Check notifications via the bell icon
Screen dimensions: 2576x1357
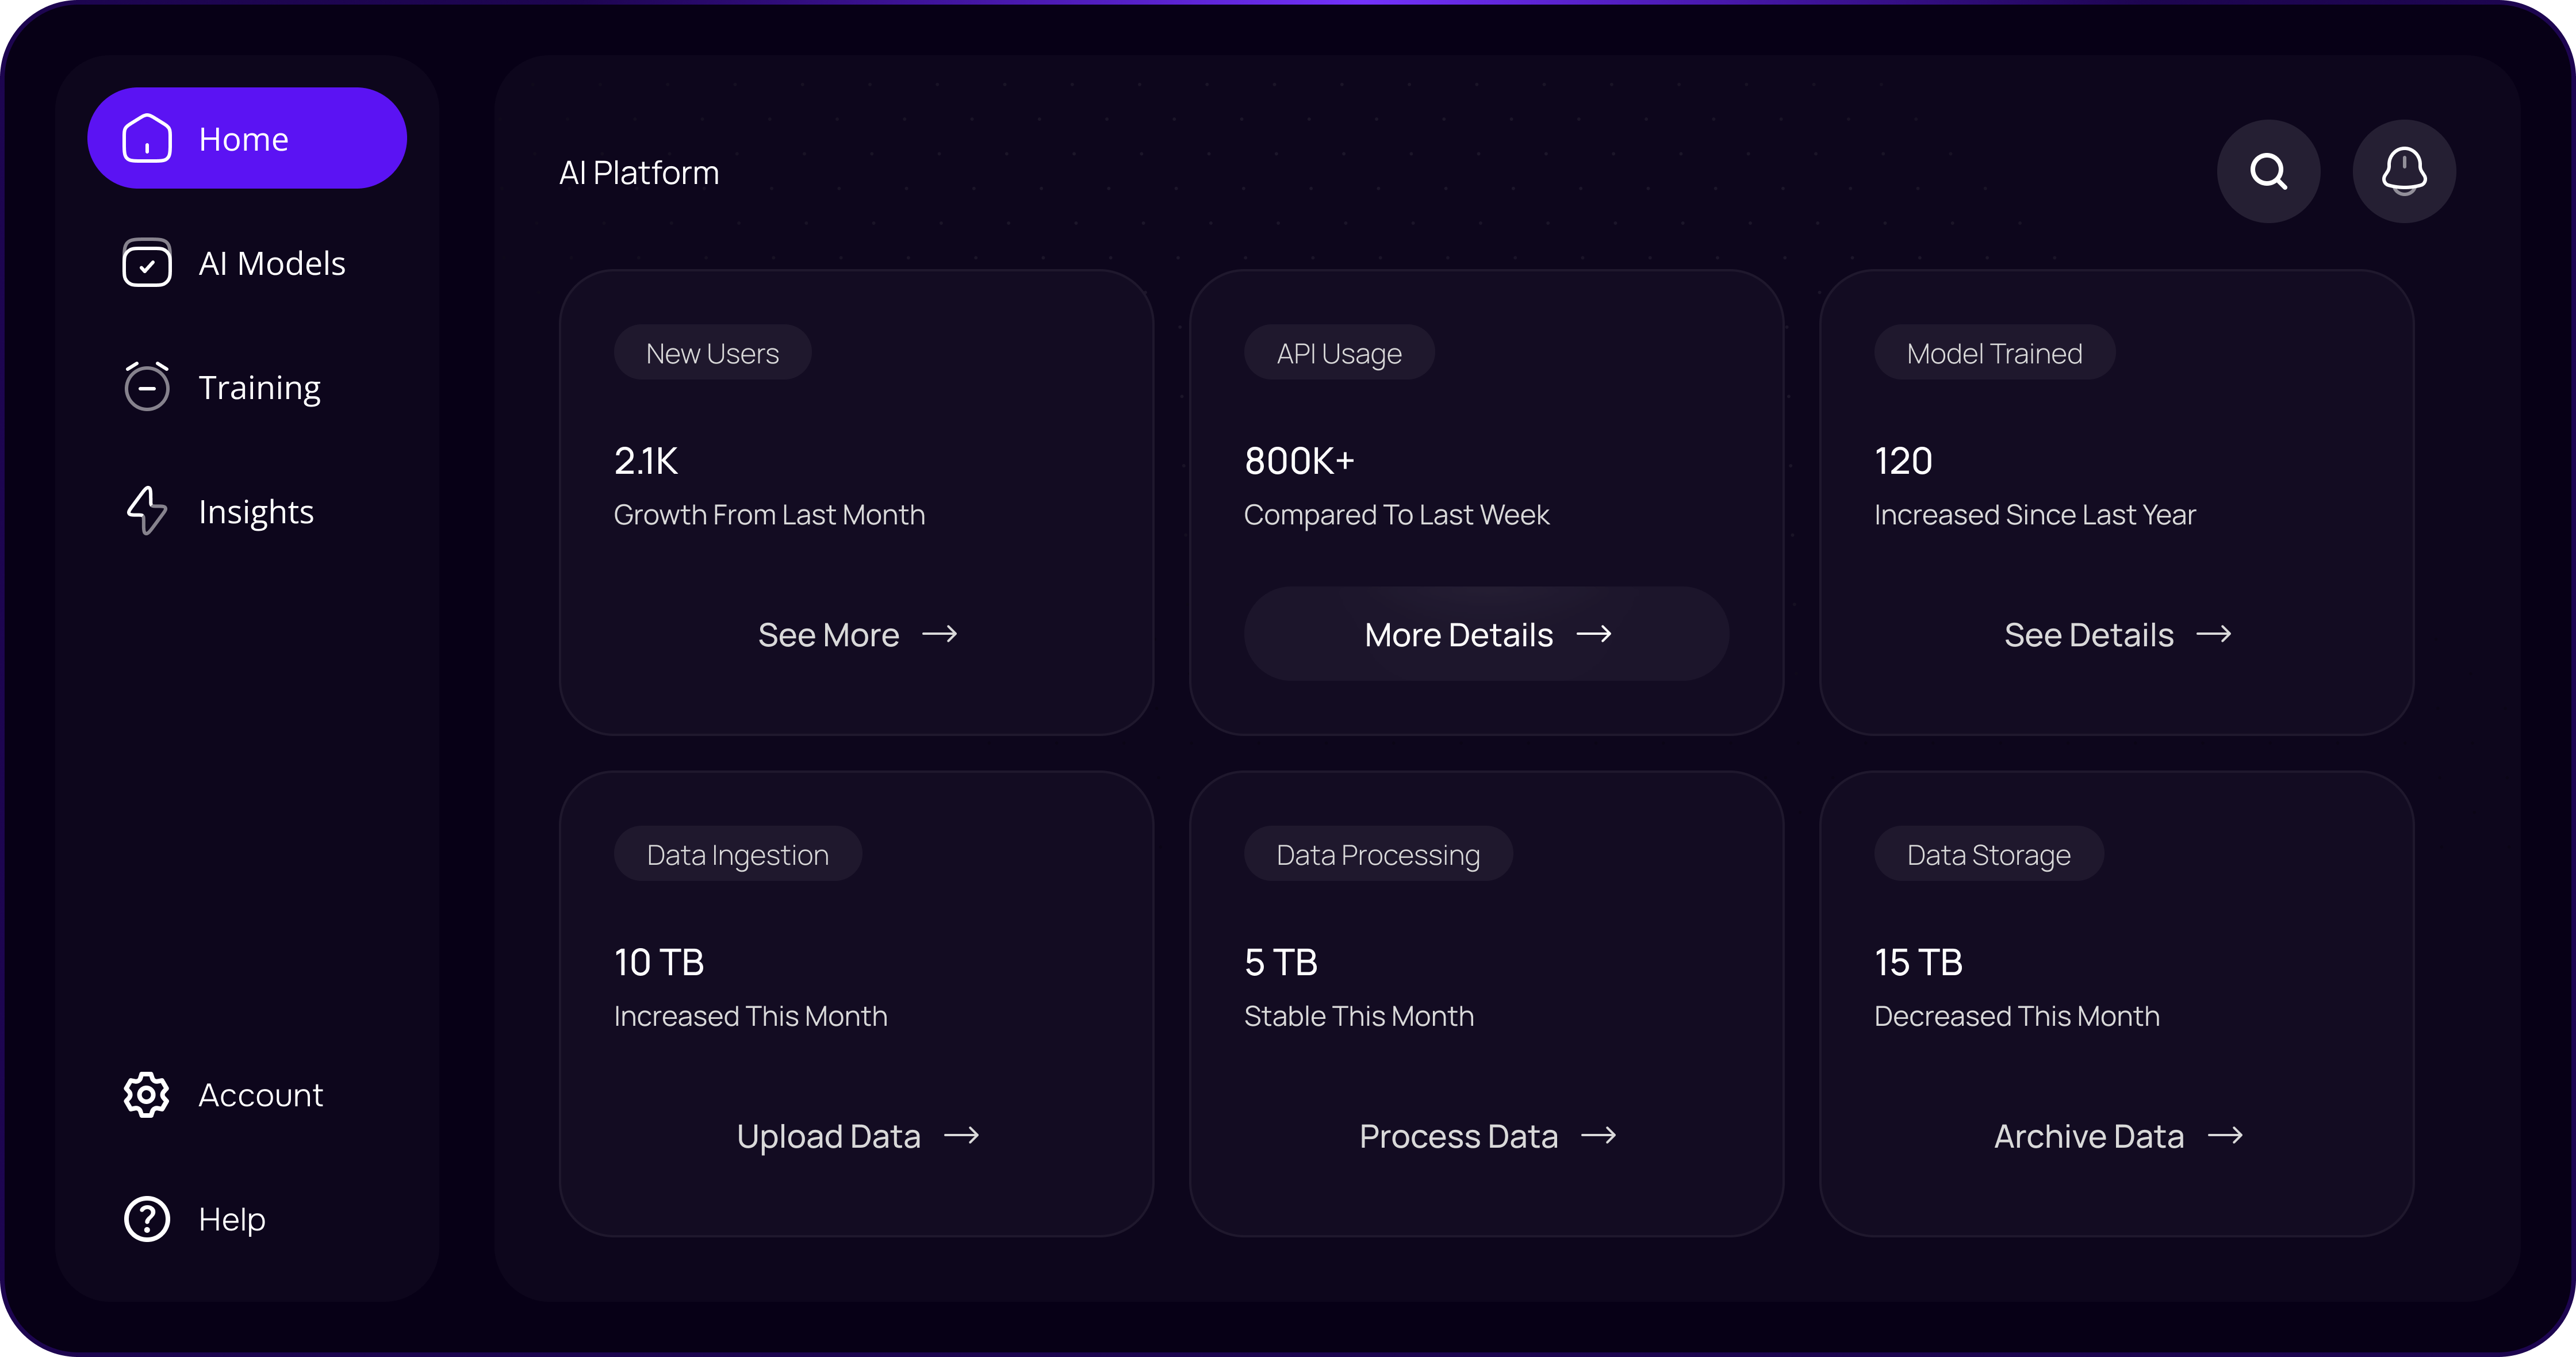[x=2404, y=171]
